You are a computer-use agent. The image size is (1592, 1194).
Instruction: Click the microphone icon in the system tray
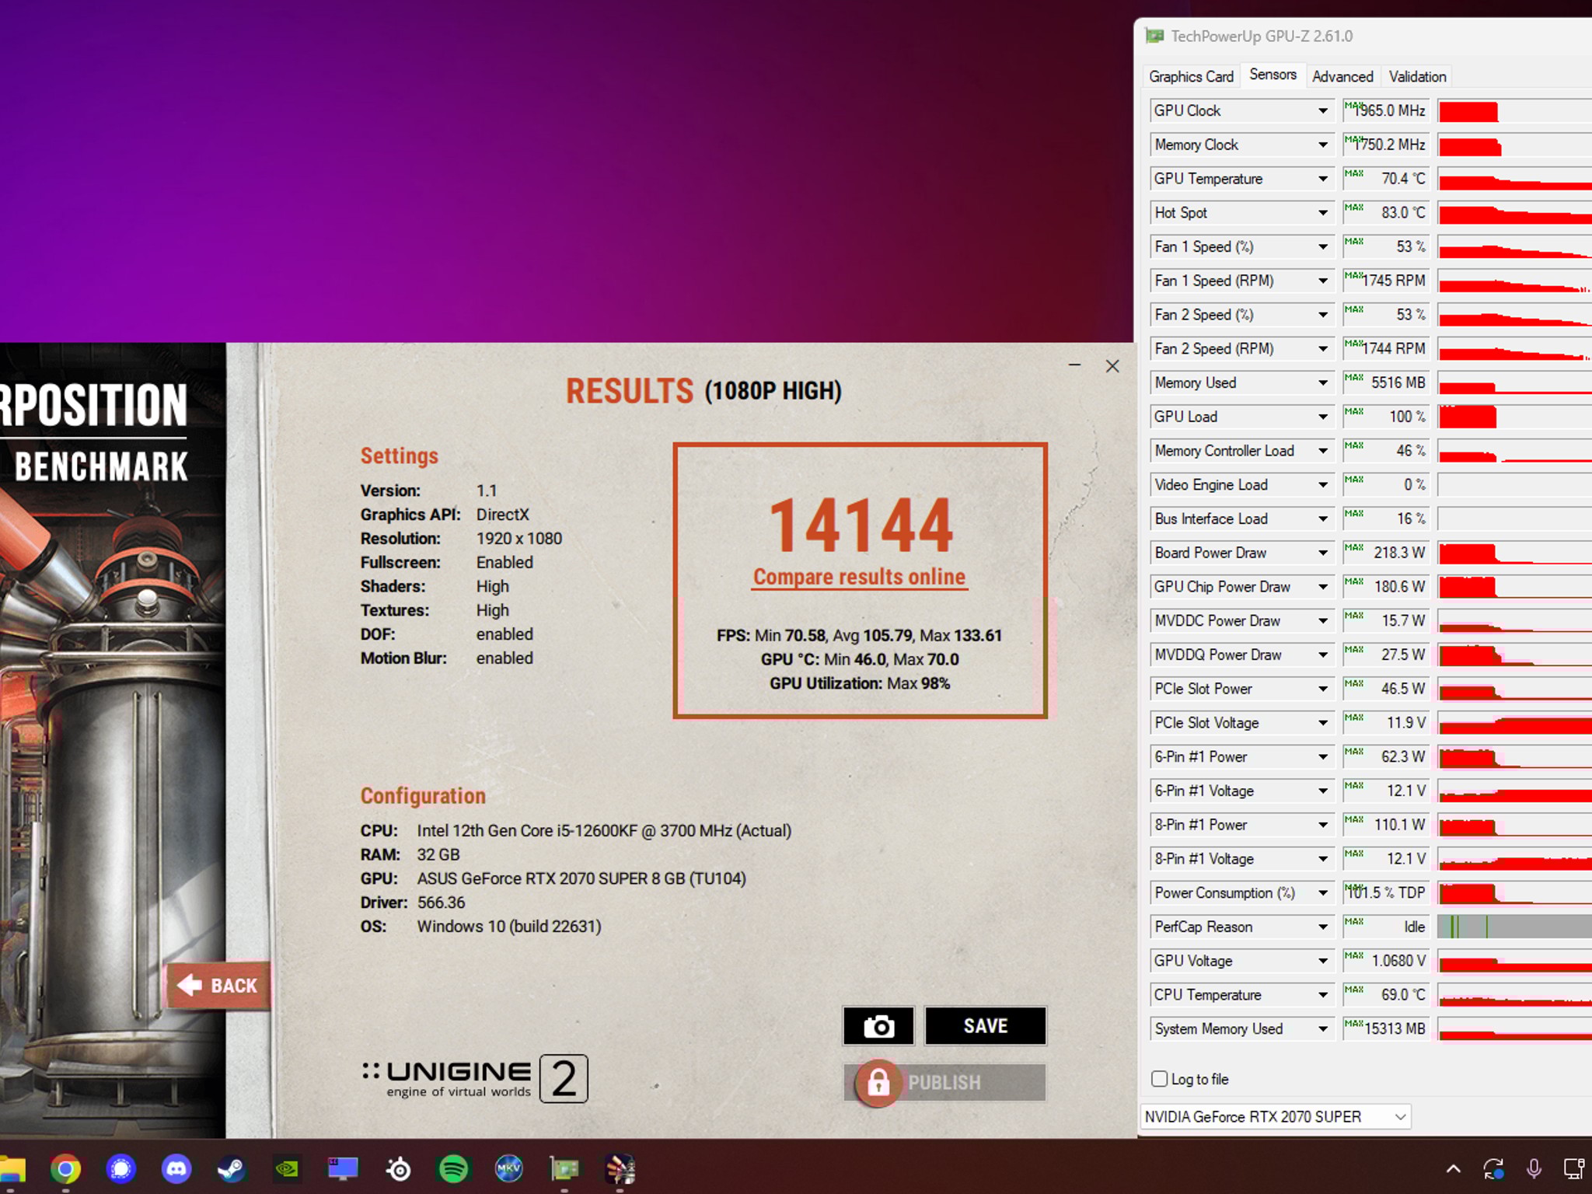click(1534, 1170)
